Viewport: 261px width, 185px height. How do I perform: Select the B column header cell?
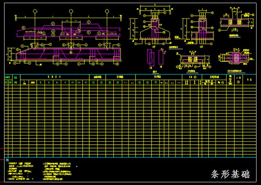pos(41,82)
